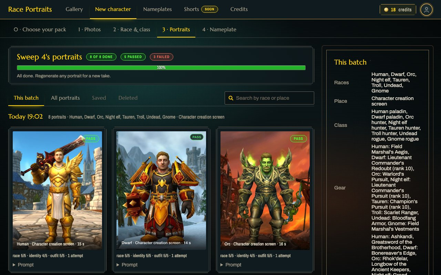Screen dimensions: 441x275
Task: Open the Human paladin portrait thumbnail
Action: pyautogui.click(x=57, y=190)
